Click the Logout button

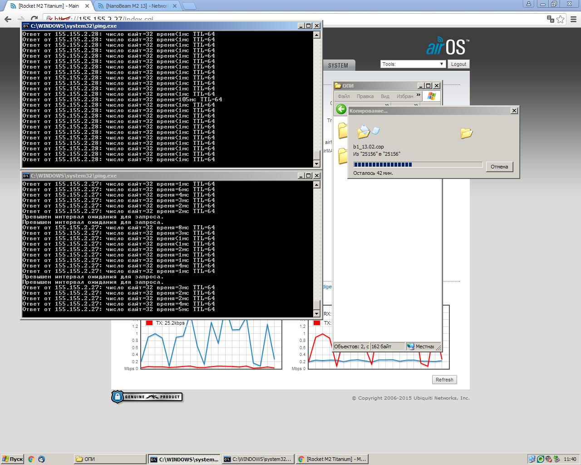point(458,64)
